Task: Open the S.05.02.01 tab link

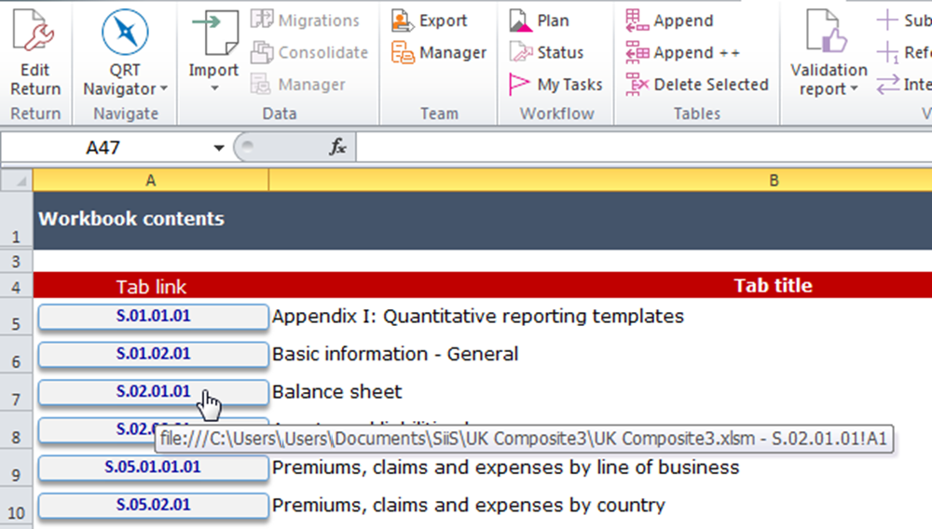Action: click(x=154, y=506)
